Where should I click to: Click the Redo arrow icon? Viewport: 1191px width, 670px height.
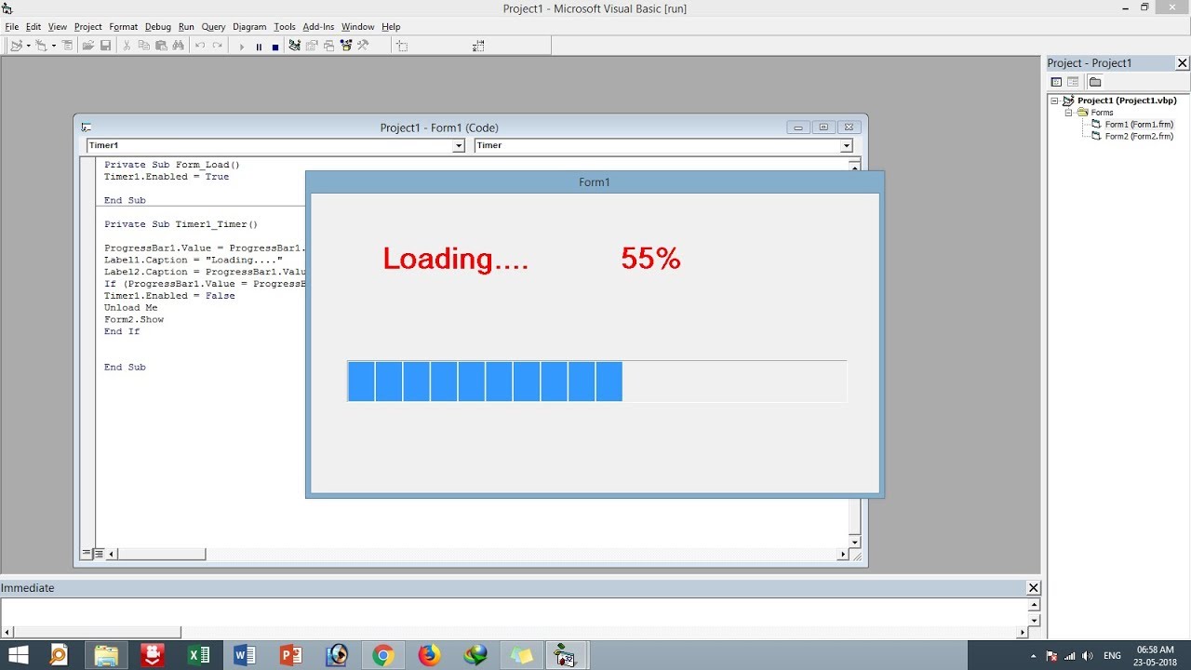[218, 46]
